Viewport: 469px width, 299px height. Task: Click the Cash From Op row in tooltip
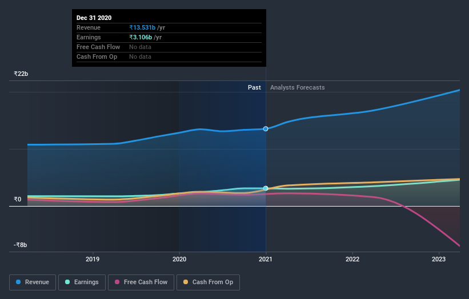pos(169,56)
